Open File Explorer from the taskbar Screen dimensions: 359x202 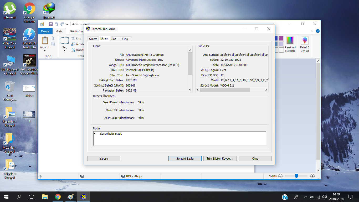coord(45,197)
